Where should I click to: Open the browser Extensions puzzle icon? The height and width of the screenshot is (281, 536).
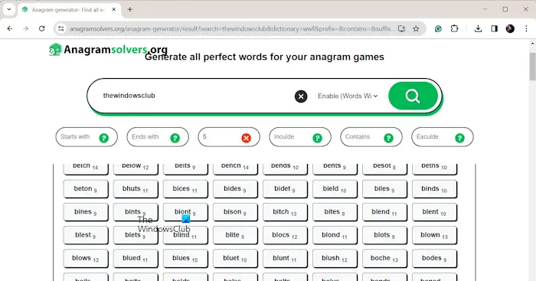(x=454, y=29)
